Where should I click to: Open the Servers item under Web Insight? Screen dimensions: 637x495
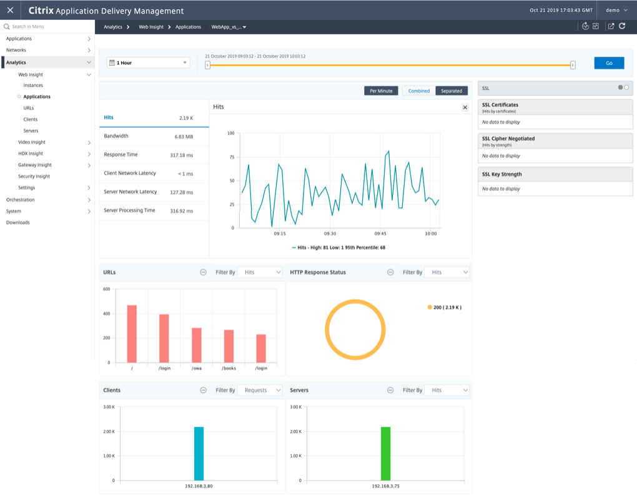pos(31,130)
